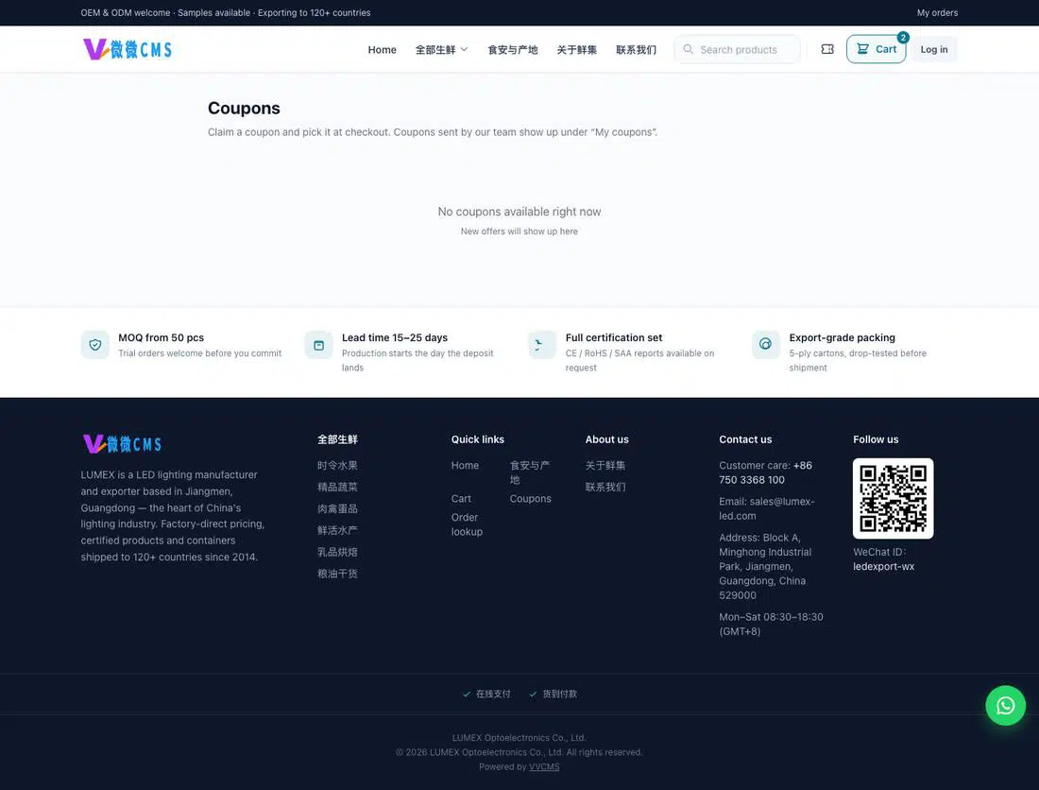Screen dimensions: 1039x790
Task: Click the VVCMS logo in the header
Action: (x=128, y=49)
